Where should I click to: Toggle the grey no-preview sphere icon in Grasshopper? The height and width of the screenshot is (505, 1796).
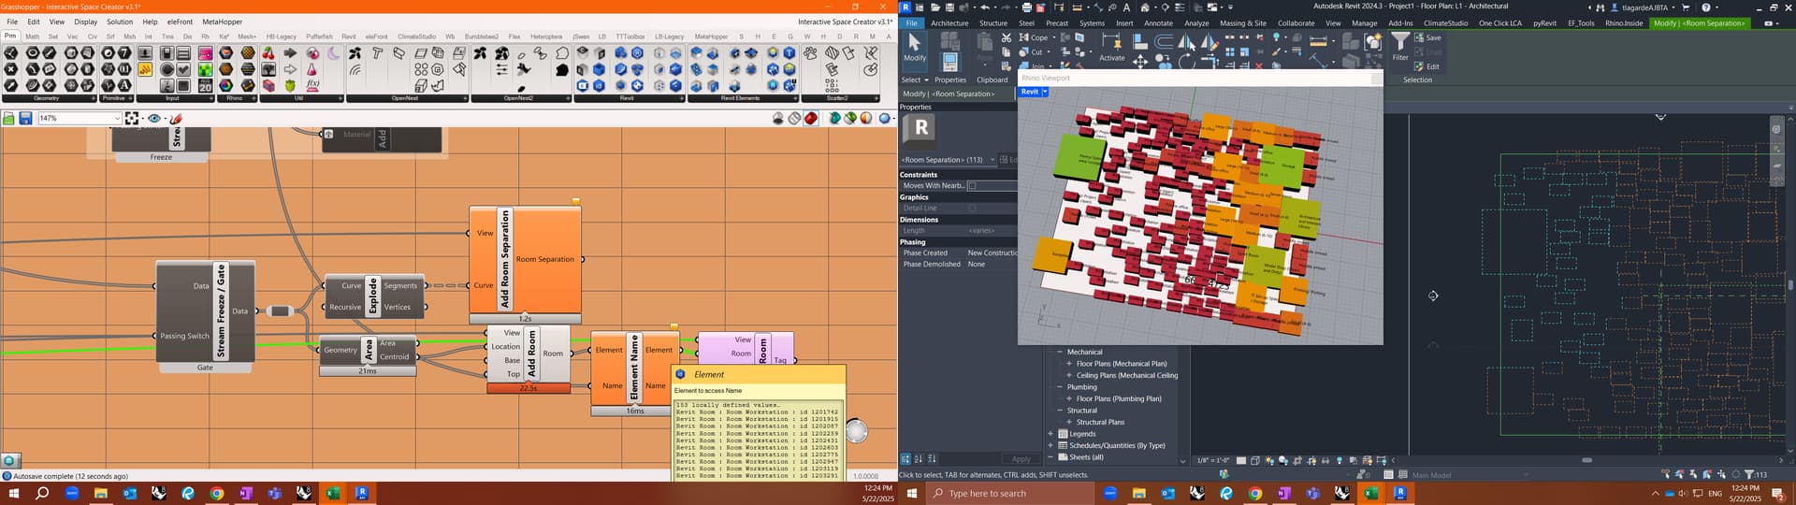click(x=778, y=119)
